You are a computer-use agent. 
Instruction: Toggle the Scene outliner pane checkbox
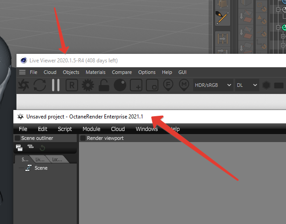click(17, 138)
